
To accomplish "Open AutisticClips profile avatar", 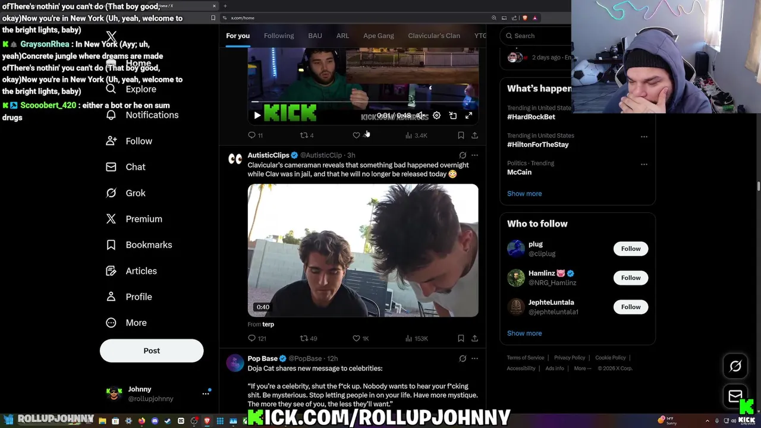I will click(x=235, y=159).
